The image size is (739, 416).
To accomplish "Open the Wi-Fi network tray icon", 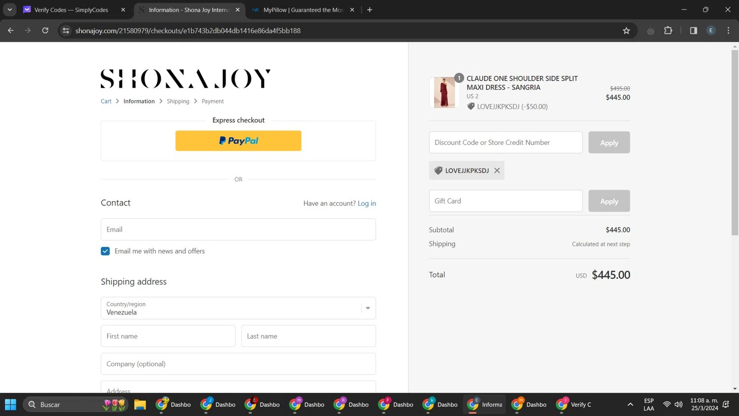I will click(x=667, y=405).
